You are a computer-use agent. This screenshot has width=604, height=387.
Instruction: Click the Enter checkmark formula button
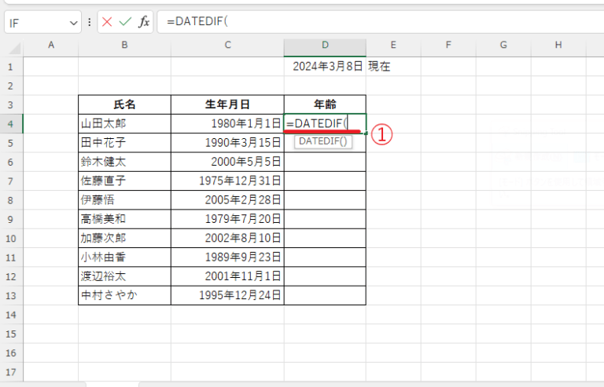coord(126,22)
